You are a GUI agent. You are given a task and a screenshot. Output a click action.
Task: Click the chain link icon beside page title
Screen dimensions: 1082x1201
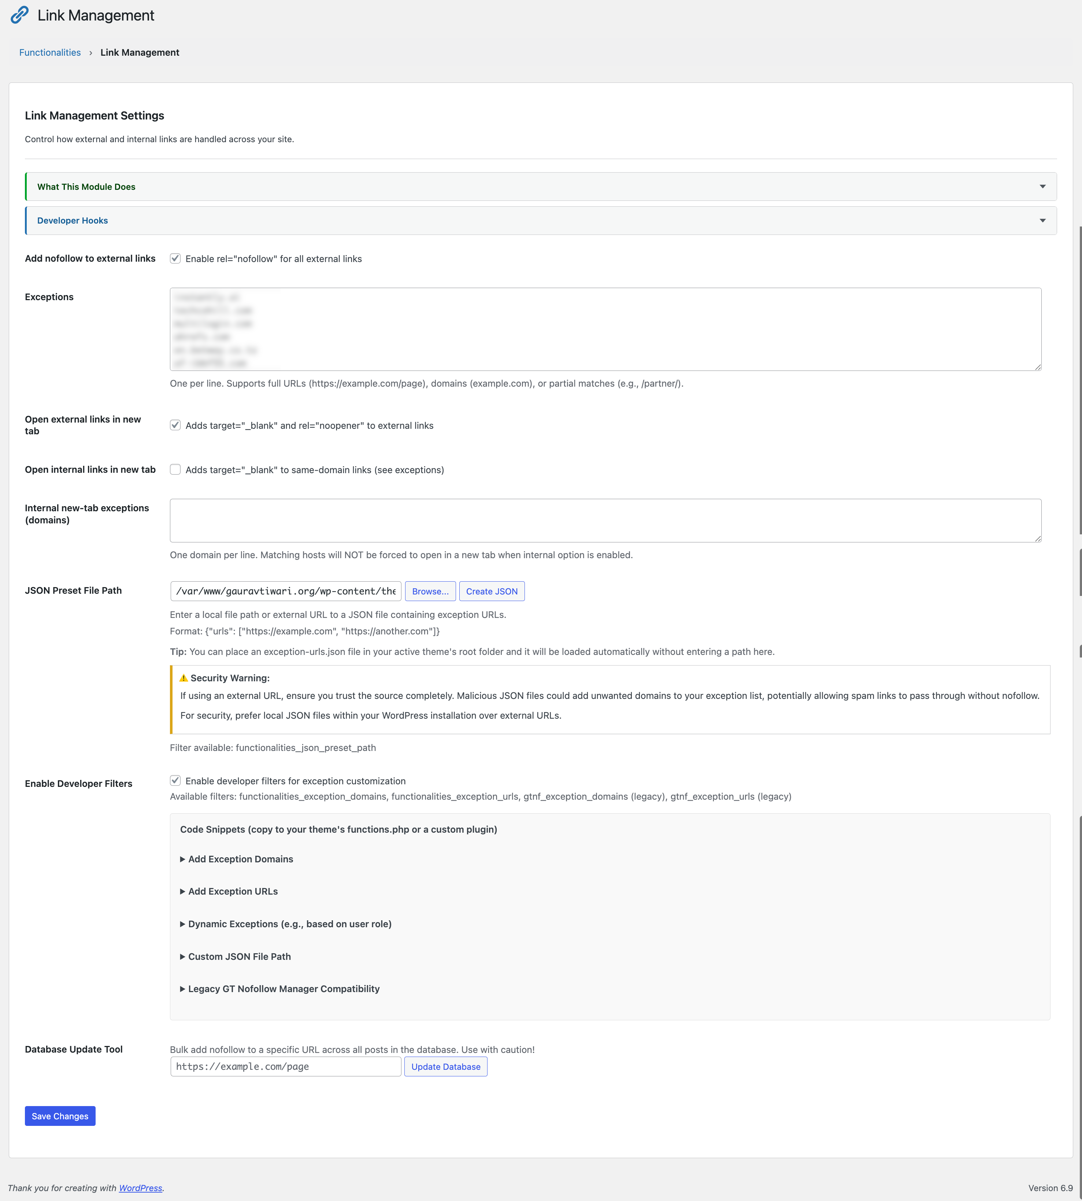point(20,15)
